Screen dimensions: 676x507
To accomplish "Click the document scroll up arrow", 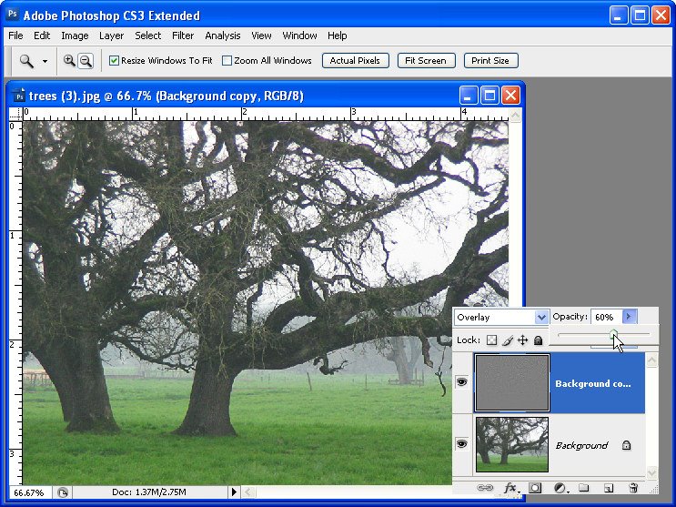I will (516, 115).
